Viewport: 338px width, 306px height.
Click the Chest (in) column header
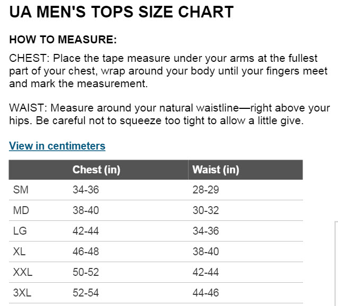pyautogui.click(x=96, y=170)
